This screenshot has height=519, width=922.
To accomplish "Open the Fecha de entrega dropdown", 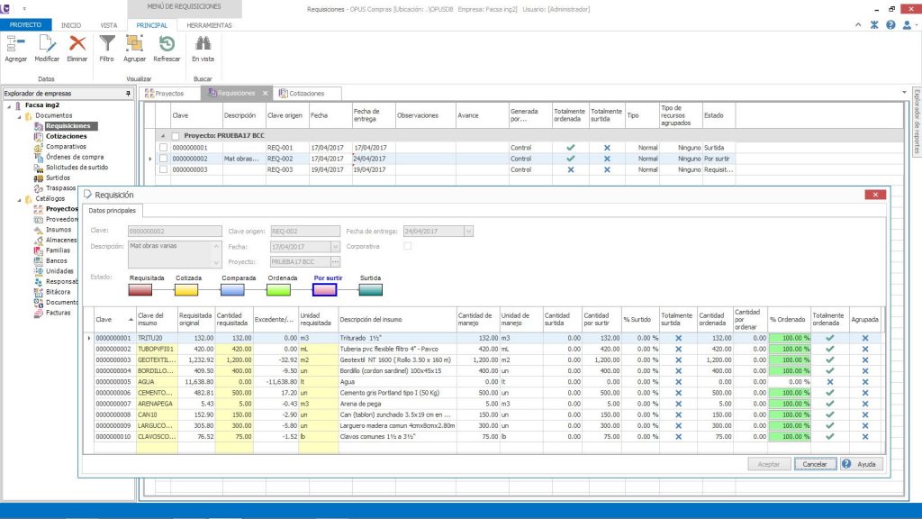I will click(x=467, y=231).
